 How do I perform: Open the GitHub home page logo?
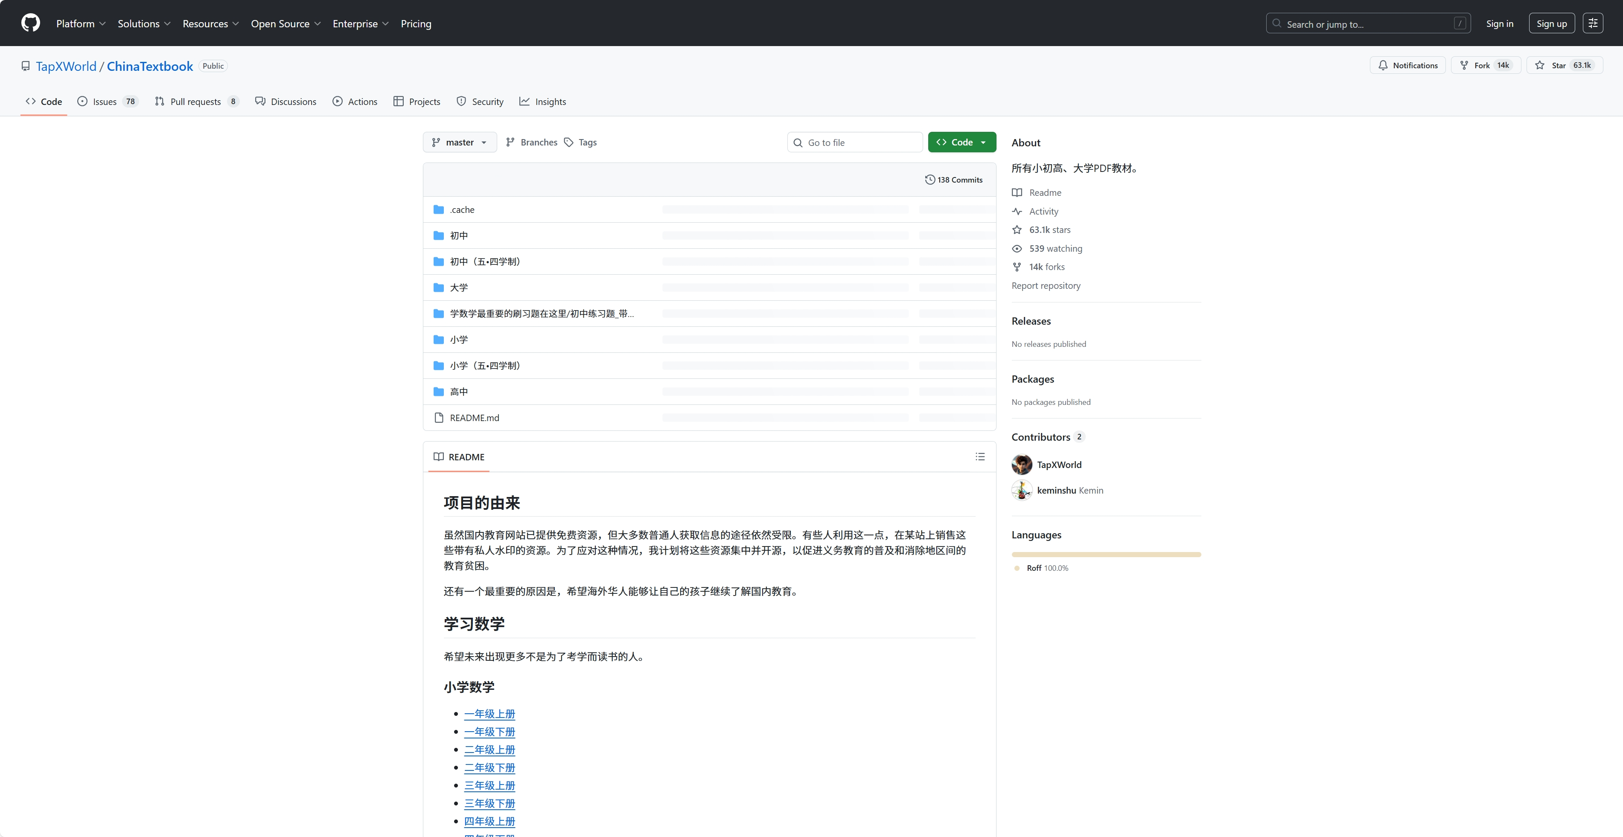[30, 23]
